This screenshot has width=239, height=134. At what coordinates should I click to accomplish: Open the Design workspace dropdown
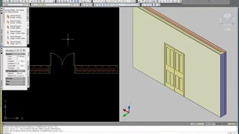[x=13, y=5]
